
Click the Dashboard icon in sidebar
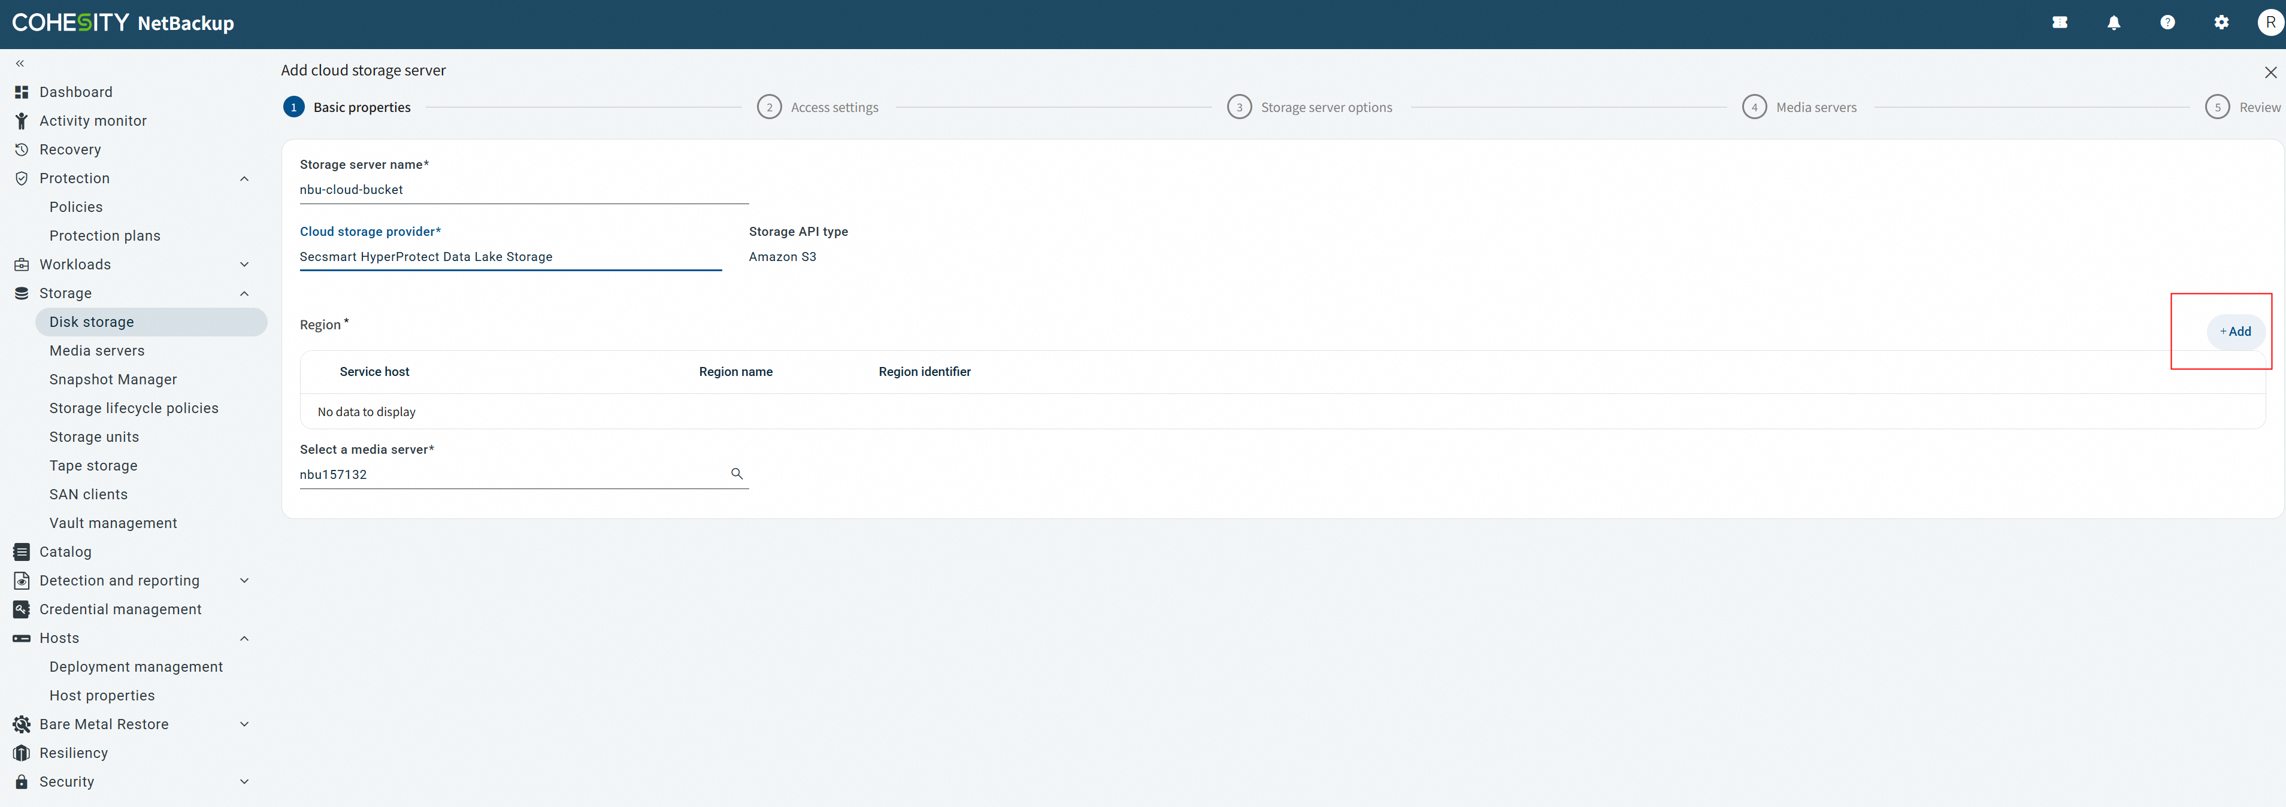tap(22, 92)
